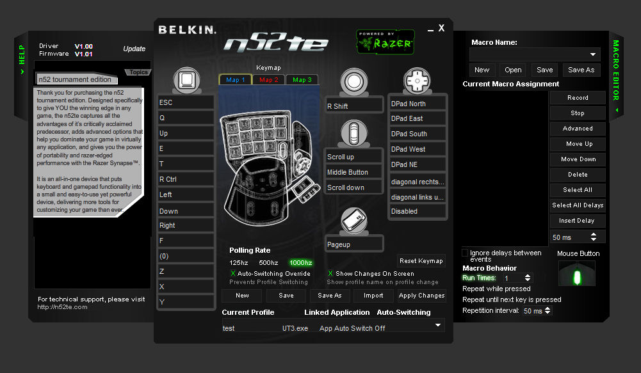The image size is (641, 373).
Task: Adjust the Repetition interval stepper
Action: [x=548, y=310]
